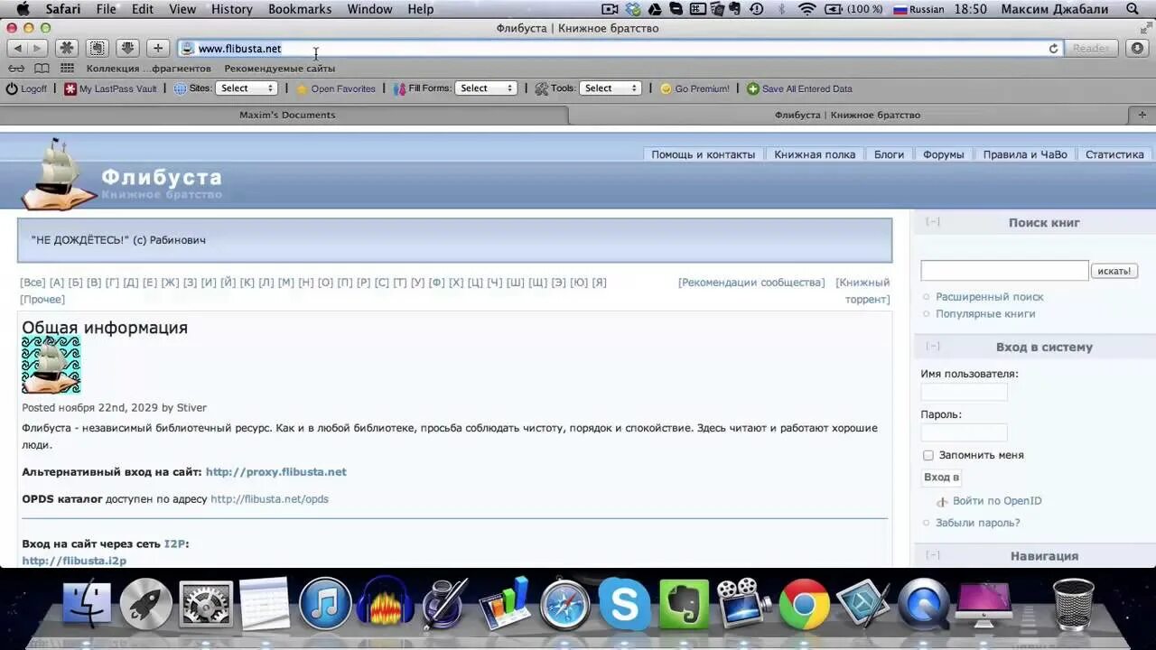Open the Fill Forms Select dropdown
Viewport: 1156px width, 650px height.
click(x=486, y=88)
